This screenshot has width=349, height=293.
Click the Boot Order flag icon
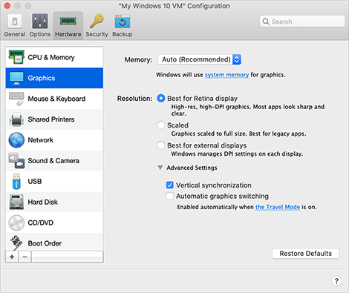click(16, 243)
